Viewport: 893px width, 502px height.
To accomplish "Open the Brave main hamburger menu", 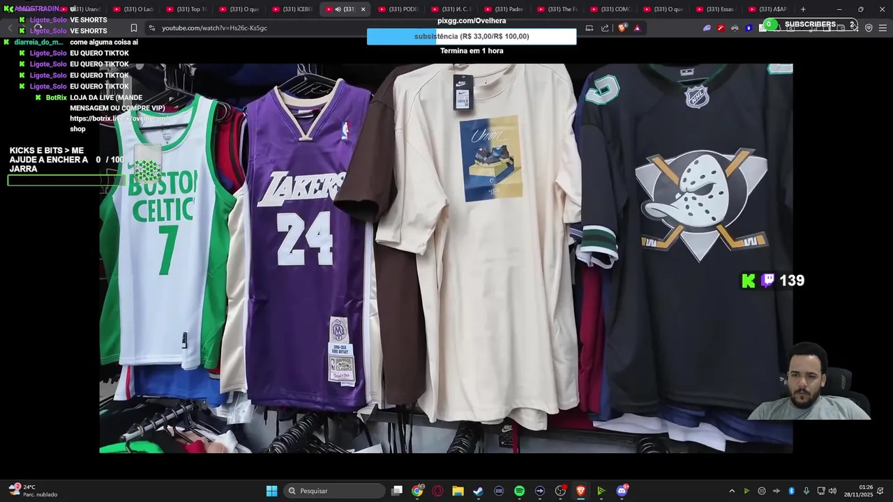I will click(x=883, y=28).
